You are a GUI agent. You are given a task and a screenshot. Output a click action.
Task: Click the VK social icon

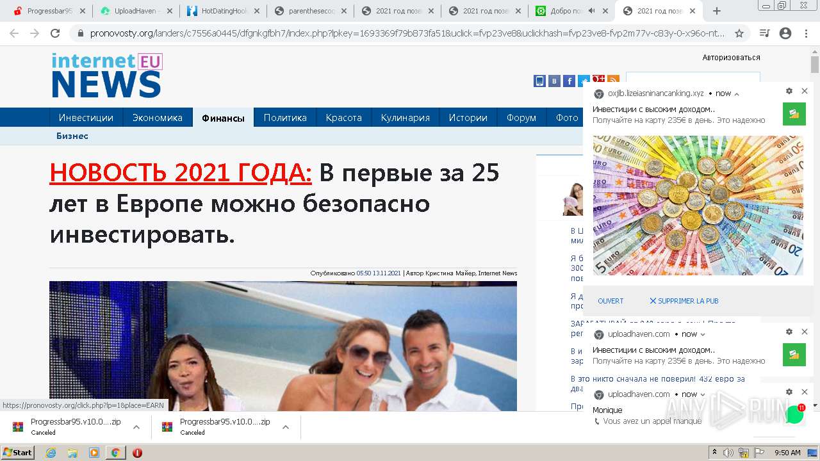(x=554, y=81)
